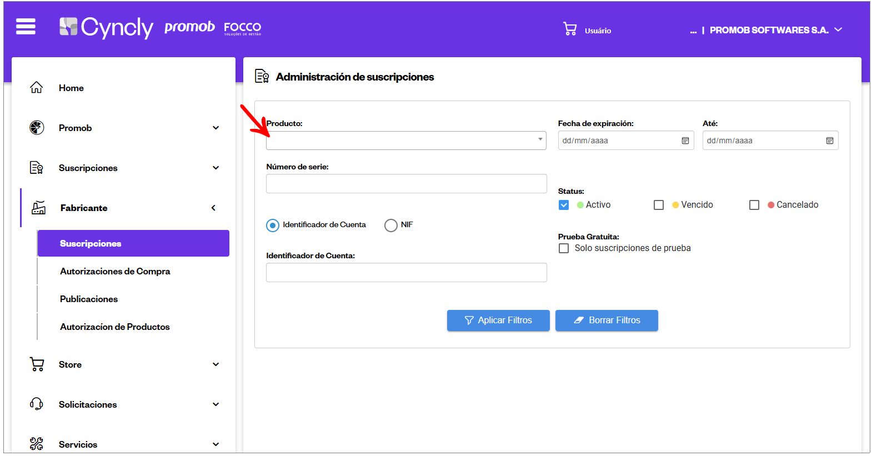The width and height of the screenshot is (872, 456).
Task: Open Publicaciones submenu item
Action: 89,299
